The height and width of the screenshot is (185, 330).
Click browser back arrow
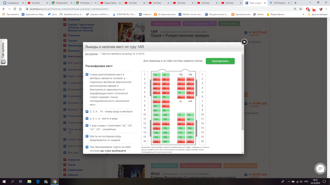(4, 9)
